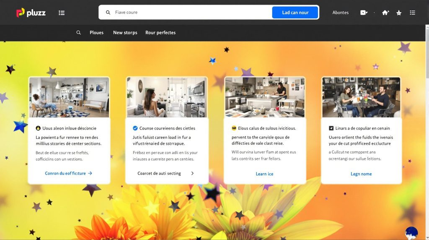Expand the video camera dropdown in header

[x=364, y=13]
